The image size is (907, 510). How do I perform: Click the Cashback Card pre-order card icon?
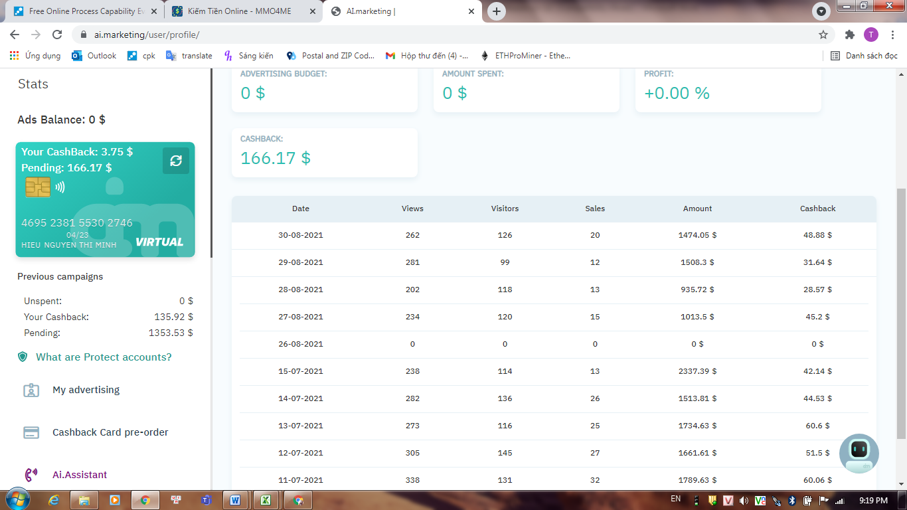[x=31, y=432]
